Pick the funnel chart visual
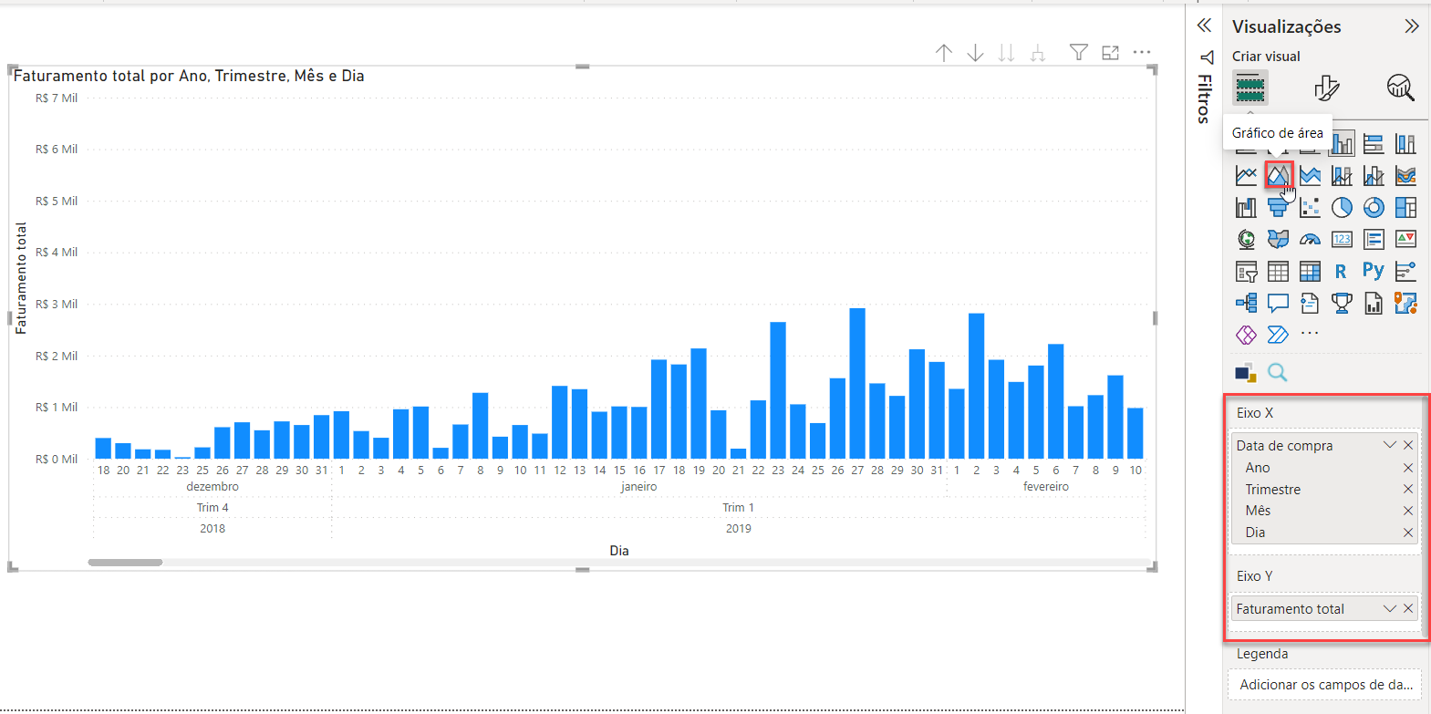This screenshot has width=1431, height=714. 1278,208
